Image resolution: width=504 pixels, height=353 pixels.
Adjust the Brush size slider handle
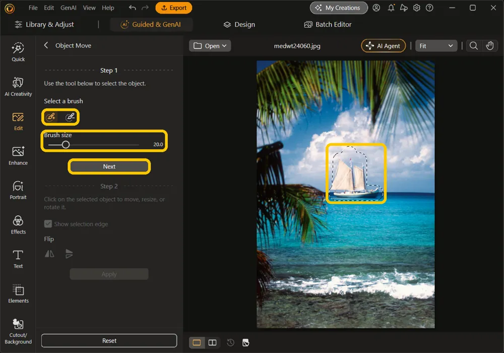pos(66,145)
